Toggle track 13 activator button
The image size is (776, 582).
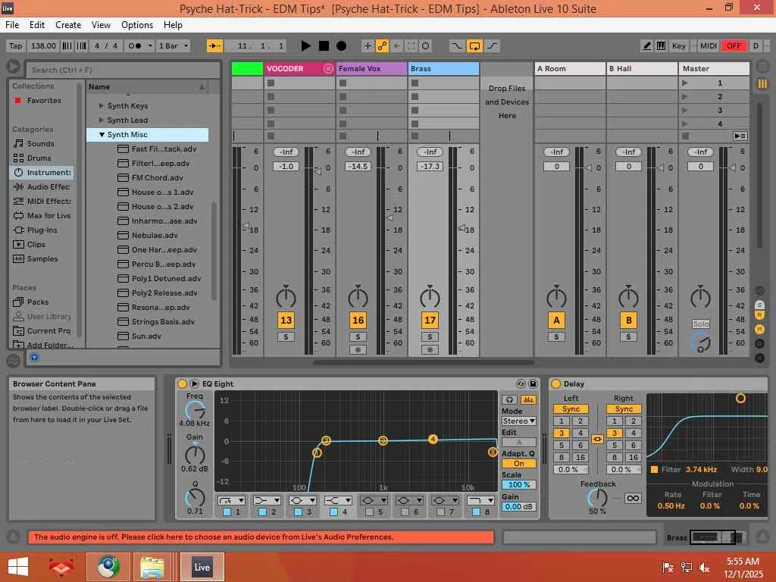286,321
